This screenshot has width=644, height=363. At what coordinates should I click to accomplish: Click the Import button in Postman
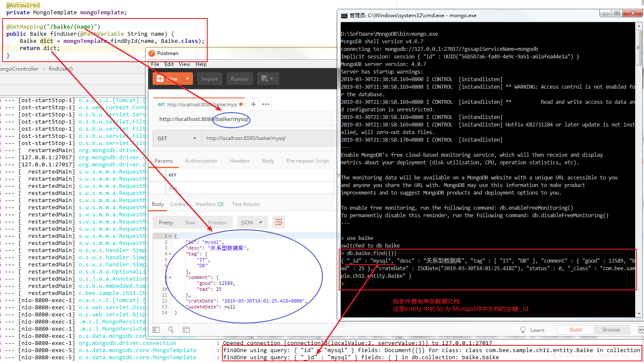(210, 79)
